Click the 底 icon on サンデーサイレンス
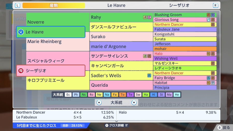This screenshot has width=233, height=131. [x=149, y=56]
